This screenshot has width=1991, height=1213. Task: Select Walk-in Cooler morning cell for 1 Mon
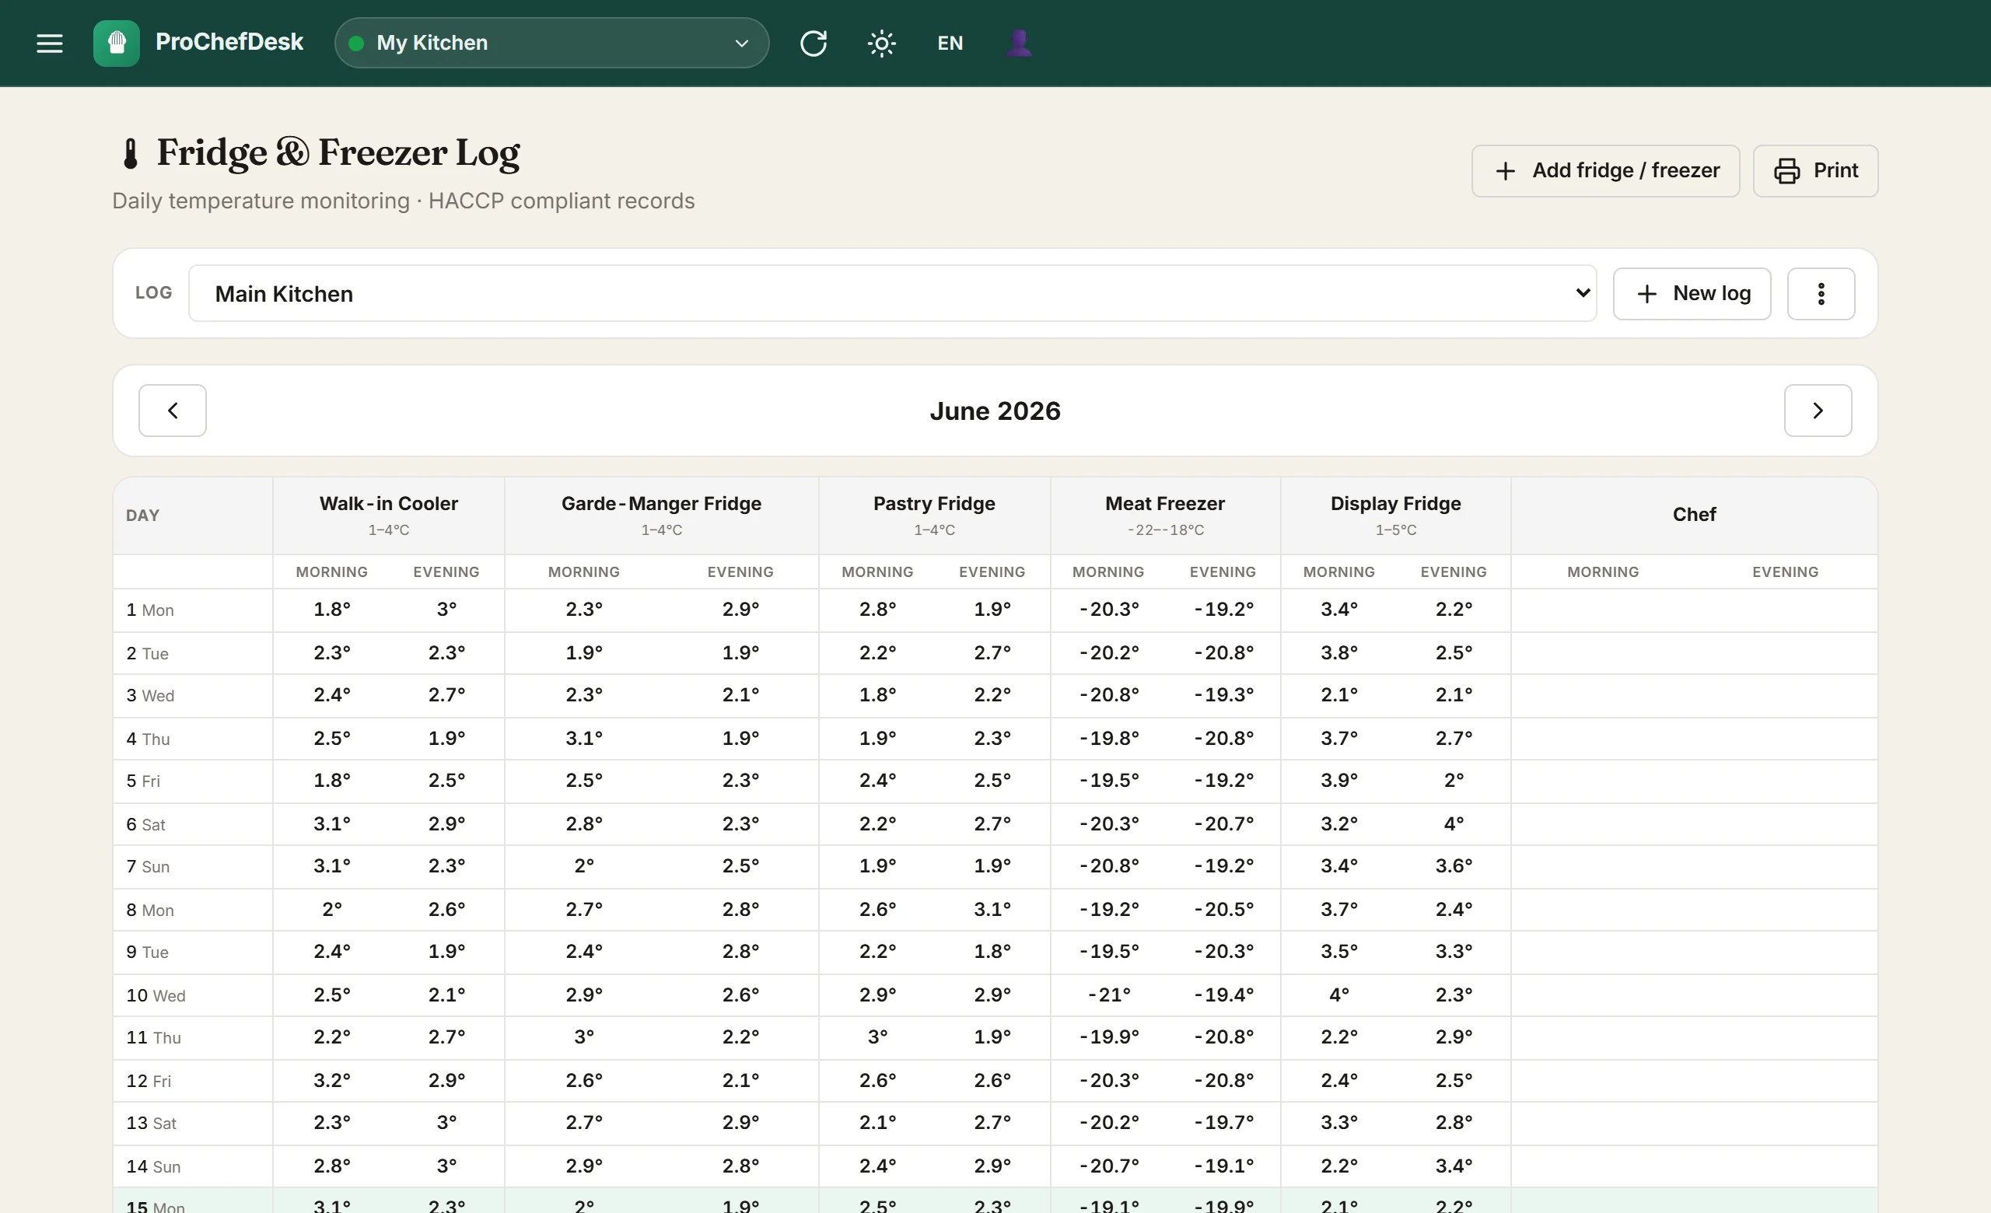332,610
